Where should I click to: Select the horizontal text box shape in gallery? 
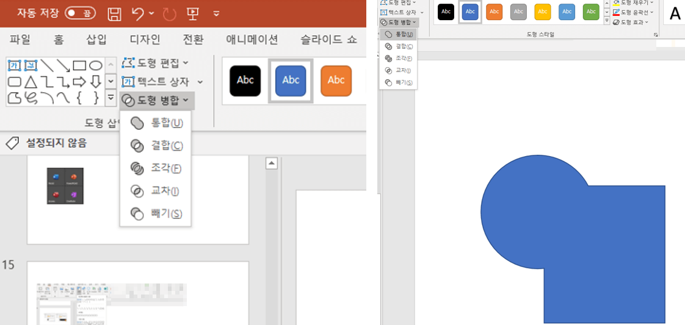(15, 66)
